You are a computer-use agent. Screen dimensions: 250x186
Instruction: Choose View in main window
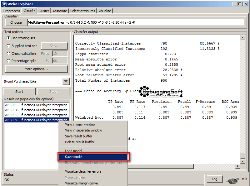(x=93, y=124)
